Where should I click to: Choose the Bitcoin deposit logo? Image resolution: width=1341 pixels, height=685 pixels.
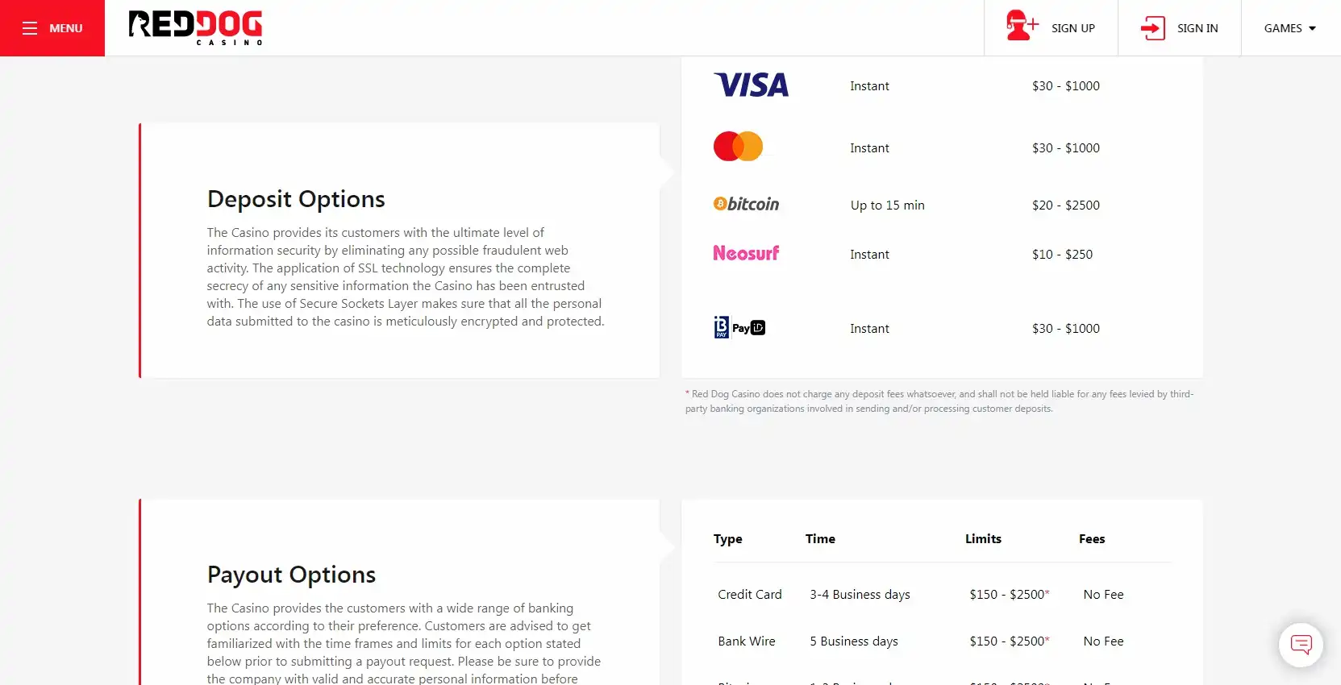pos(746,205)
